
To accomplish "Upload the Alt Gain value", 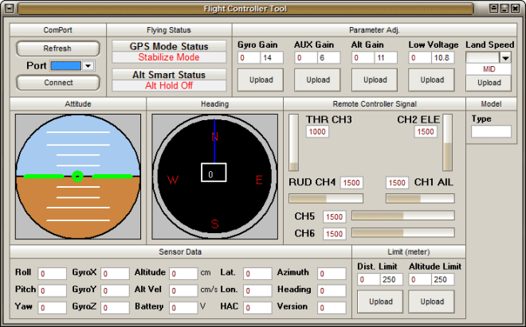I will [375, 80].
